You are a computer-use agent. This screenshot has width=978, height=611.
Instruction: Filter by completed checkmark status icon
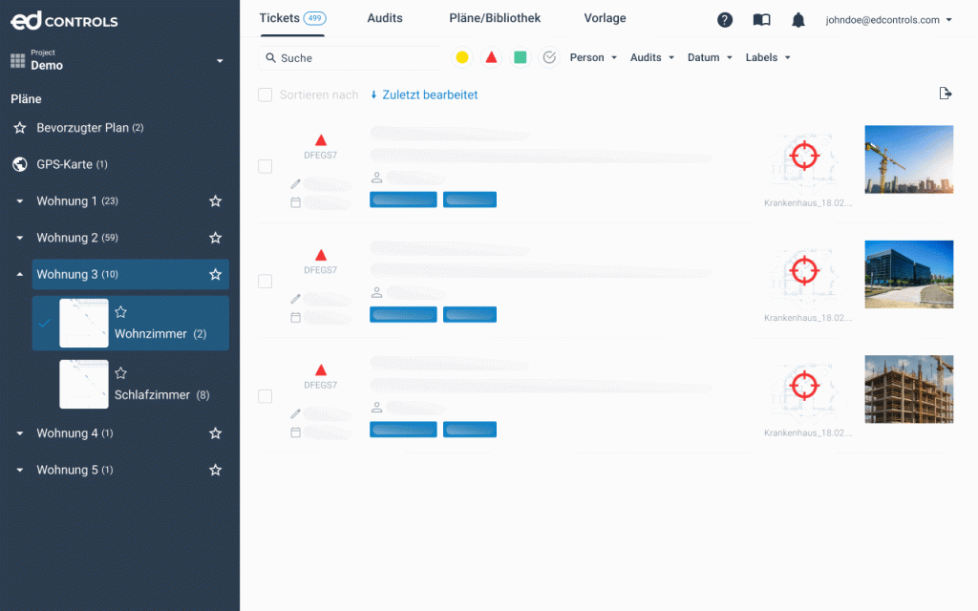coord(549,58)
